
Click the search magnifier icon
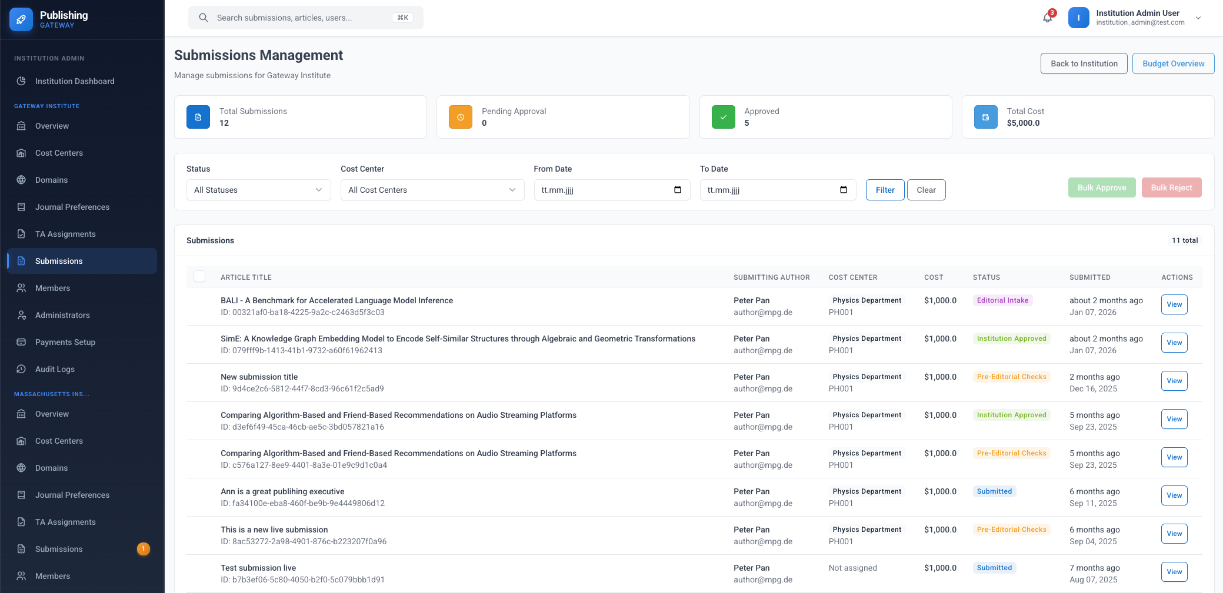204,18
